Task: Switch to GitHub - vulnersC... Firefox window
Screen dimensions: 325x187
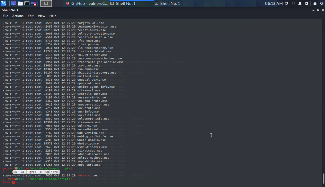Action: click(x=86, y=4)
